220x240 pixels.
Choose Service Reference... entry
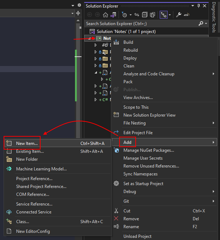tap(58, 204)
